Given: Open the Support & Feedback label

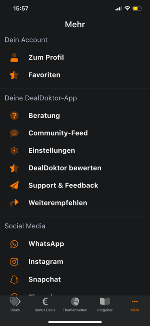Looking at the screenshot, I should pos(63,185).
